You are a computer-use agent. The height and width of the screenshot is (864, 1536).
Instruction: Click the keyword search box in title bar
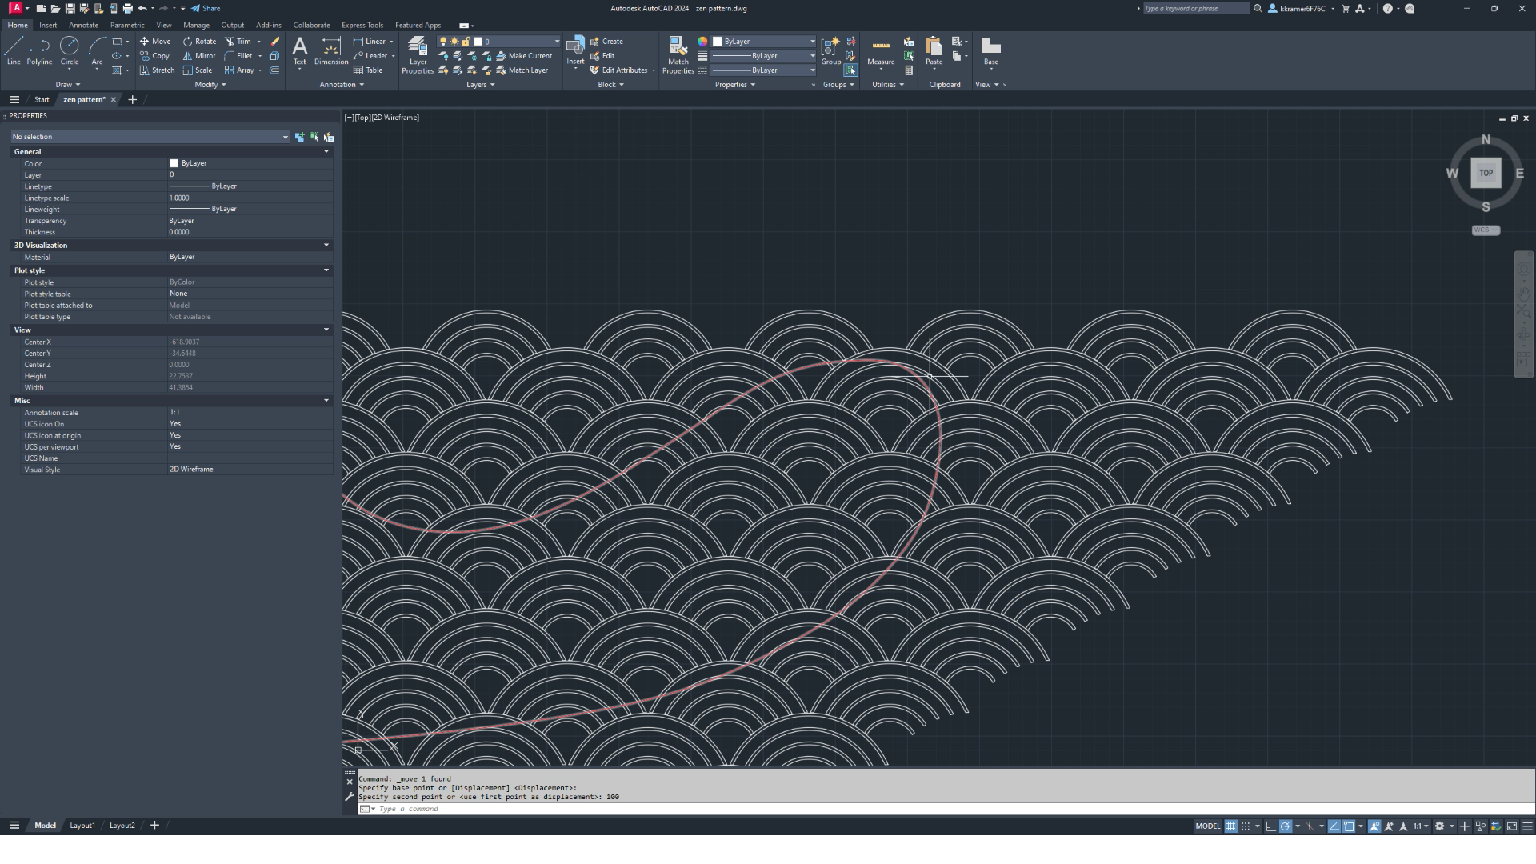[1196, 8]
